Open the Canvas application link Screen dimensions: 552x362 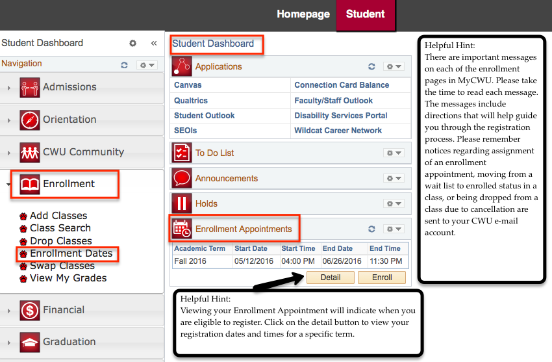(x=188, y=85)
